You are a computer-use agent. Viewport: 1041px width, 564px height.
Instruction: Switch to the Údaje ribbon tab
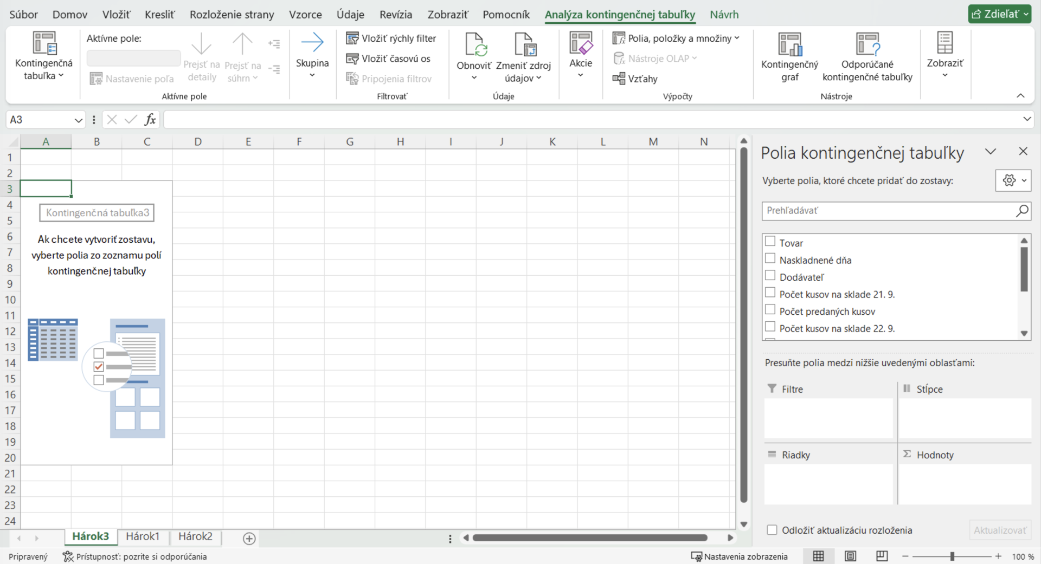[x=350, y=15]
